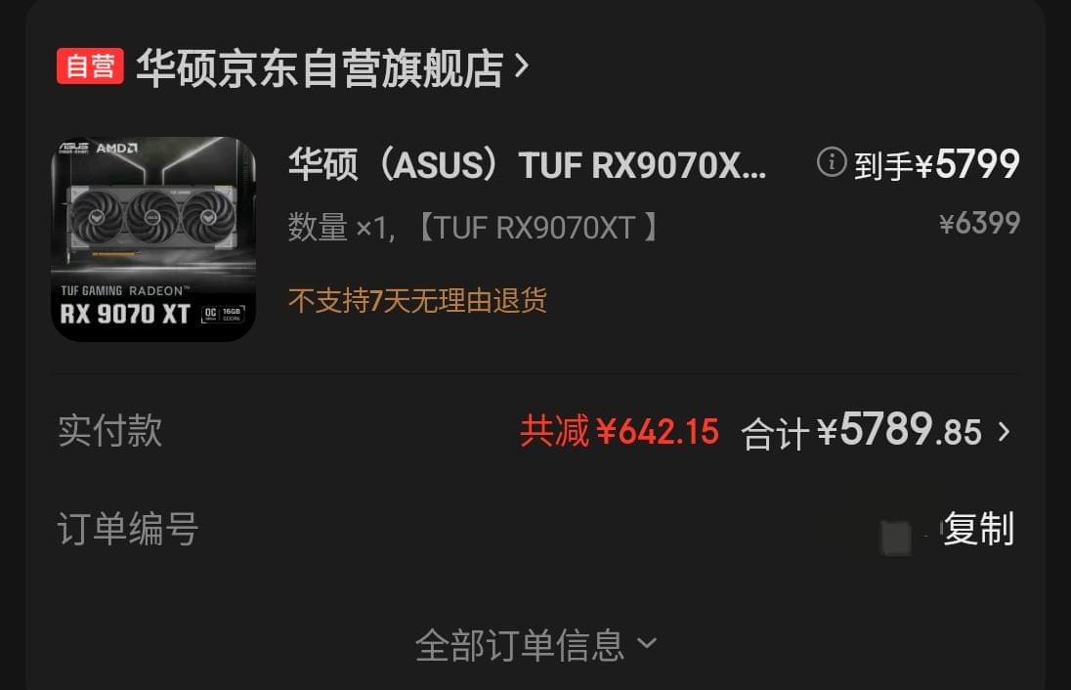
Task: Click the chevron arrow beside the store name
Action: [521, 66]
